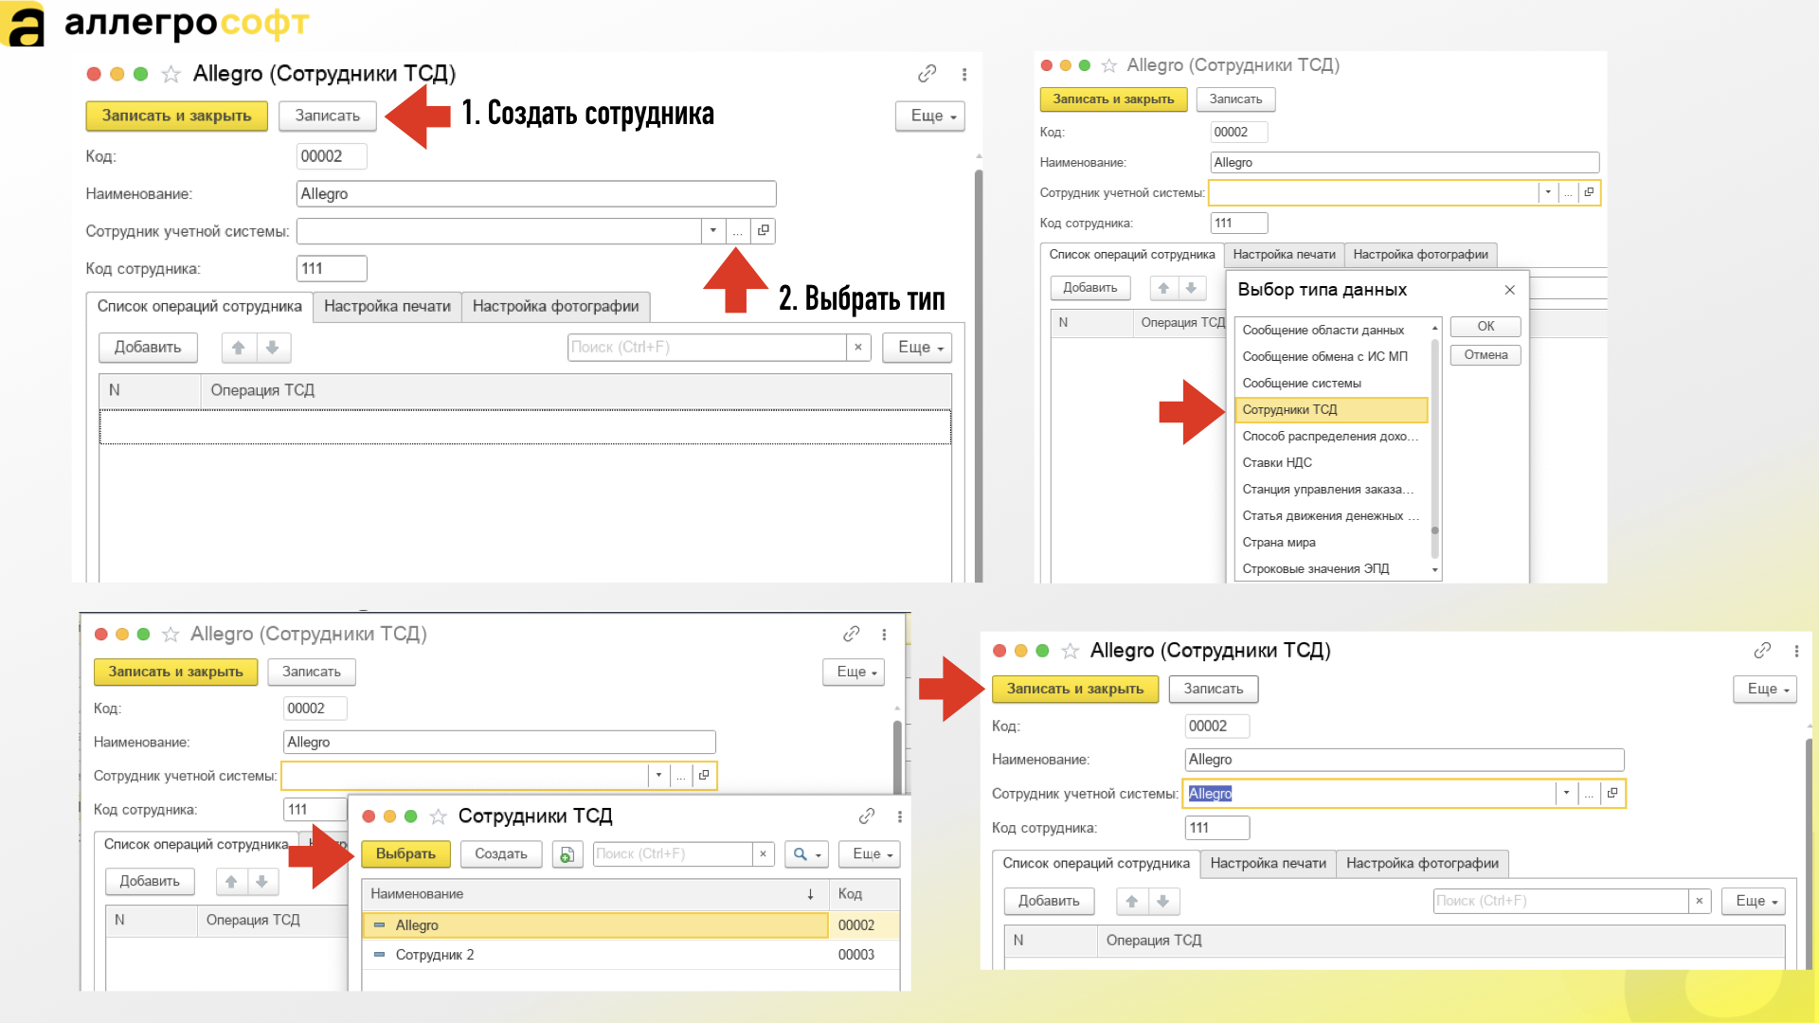Copy link icon in top-left Allegro window

[x=927, y=74]
